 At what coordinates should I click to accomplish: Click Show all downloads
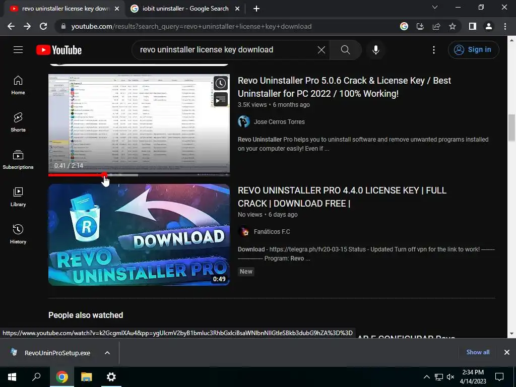478,352
